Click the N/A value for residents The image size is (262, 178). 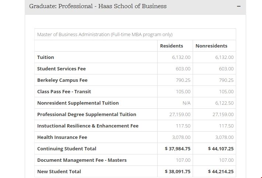[186, 103]
